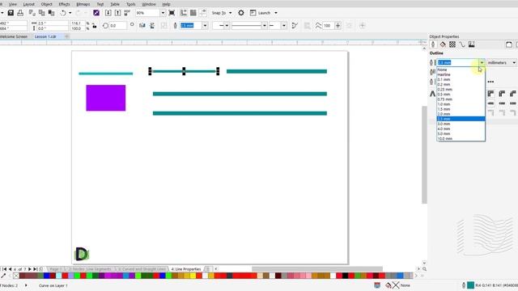This screenshot has width=518, height=291.
Task: Open the end arrowhead dropdown
Action: (284, 25)
